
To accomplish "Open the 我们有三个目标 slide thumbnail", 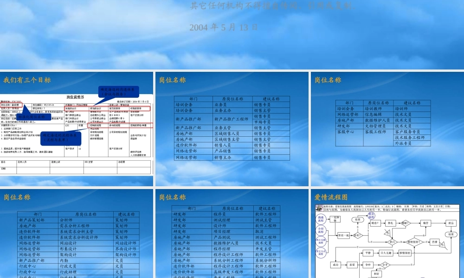I will 77,129.
